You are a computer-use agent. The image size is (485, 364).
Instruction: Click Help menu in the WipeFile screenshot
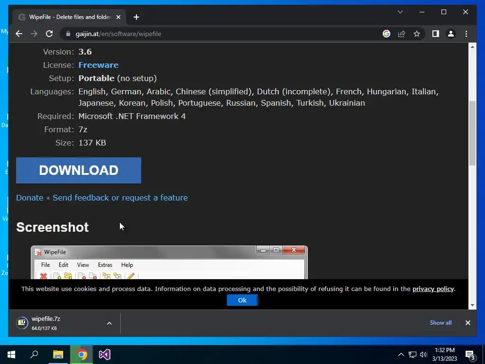127,265
